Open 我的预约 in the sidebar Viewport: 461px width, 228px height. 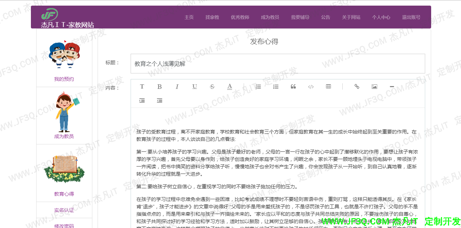point(64,79)
